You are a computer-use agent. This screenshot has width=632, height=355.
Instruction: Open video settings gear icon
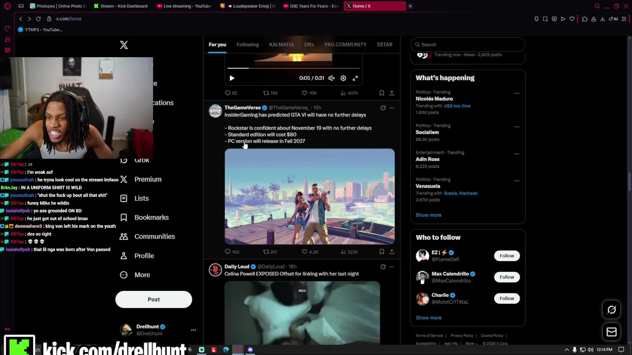point(343,78)
